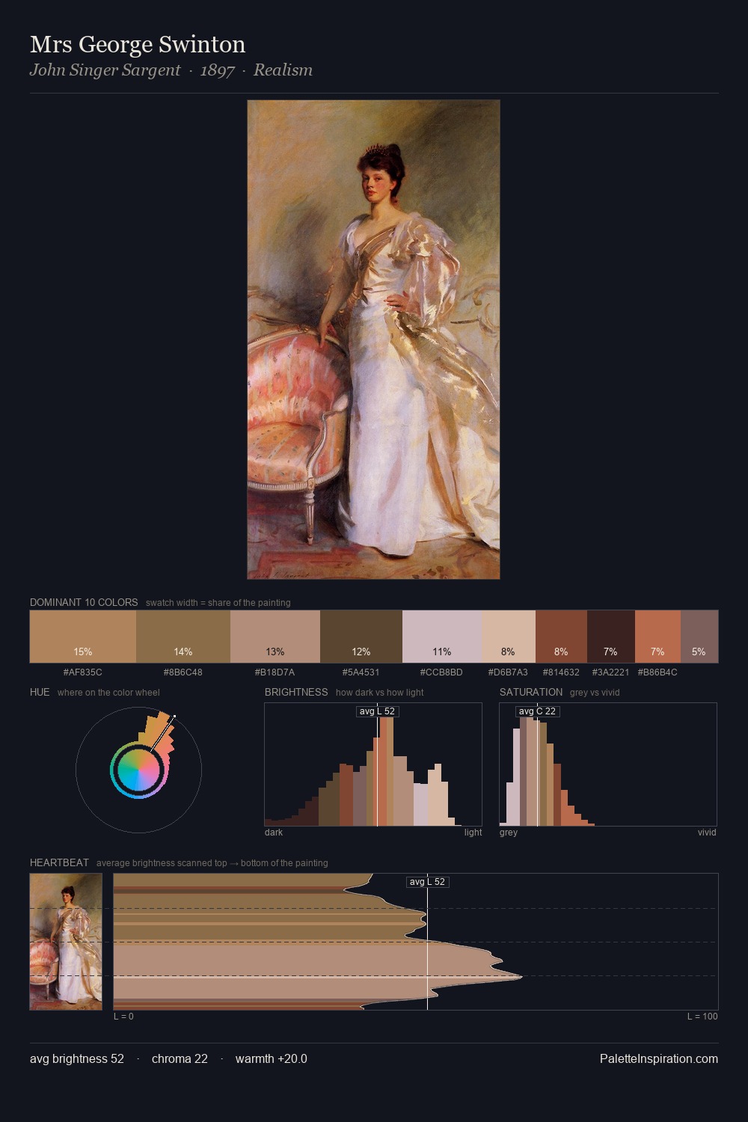Click the 'HUE' section heading
This screenshot has width=748, height=1122.
[40, 692]
